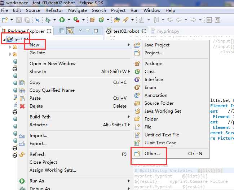Open the Debug dropdown arrow
234x190 pixels.
point(54,20)
